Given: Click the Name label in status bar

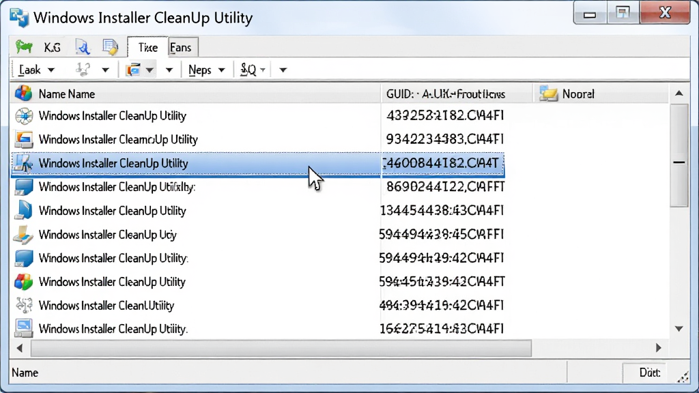Looking at the screenshot, I should pos(25,373).
